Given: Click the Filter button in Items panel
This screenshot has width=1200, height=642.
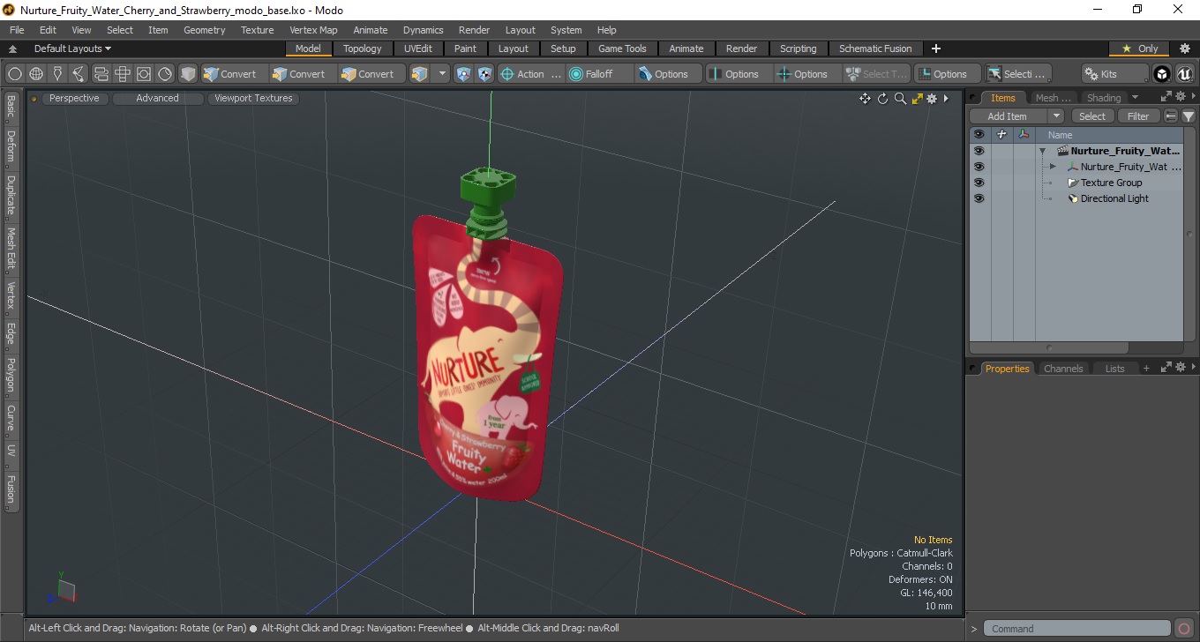Looking at the screenshot, I should pos(1138,116).
